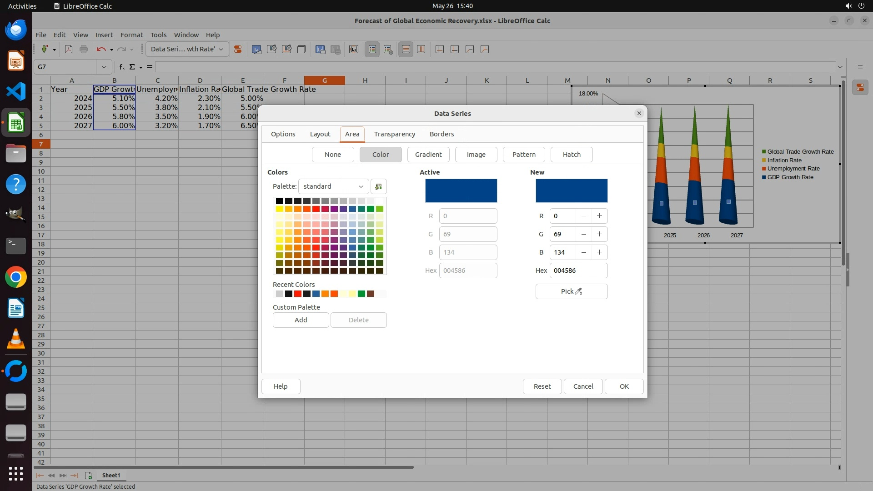Open Format Selection toolbar icon
This screenshot has height=491, width=873.
[x=237, y=49]
